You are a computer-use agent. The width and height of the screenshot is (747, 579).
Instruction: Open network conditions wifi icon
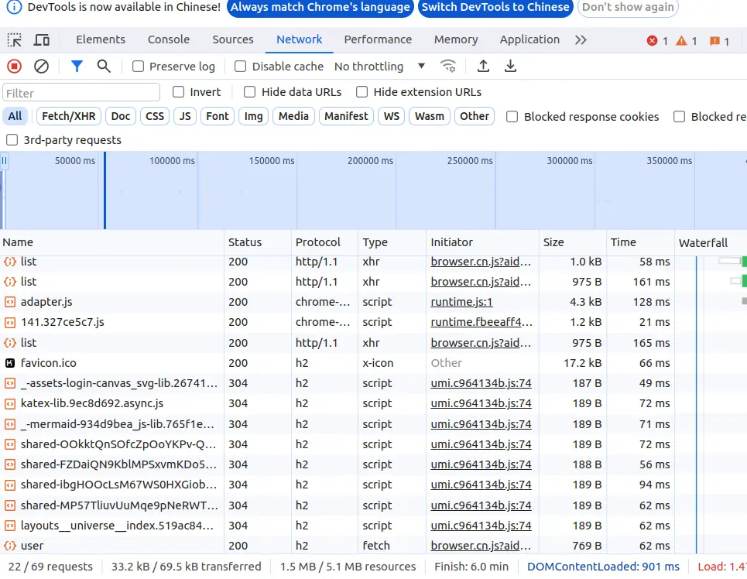(x=448, y=67)
